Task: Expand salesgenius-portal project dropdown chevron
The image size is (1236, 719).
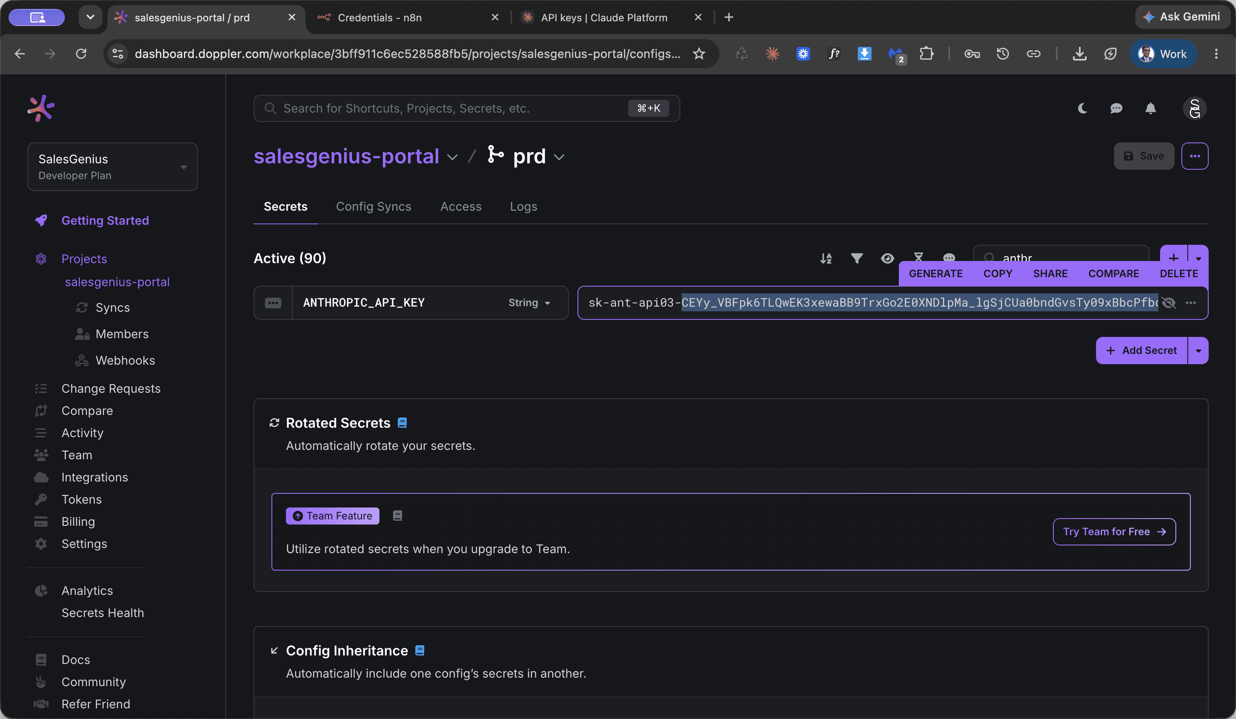Action: (x=452, y=157)
